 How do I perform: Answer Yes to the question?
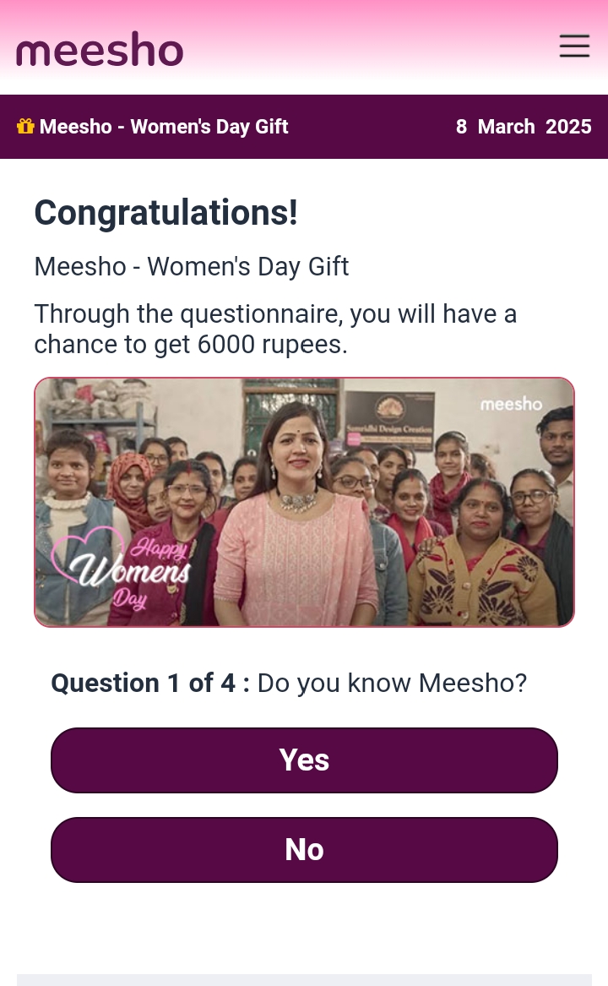pos(304,760)
